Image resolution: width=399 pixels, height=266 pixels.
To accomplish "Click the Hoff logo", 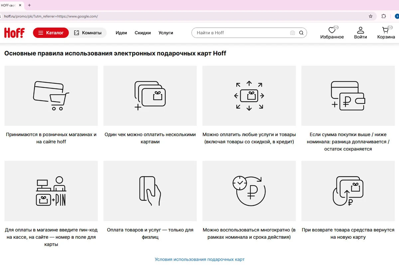I will (14, 33).
